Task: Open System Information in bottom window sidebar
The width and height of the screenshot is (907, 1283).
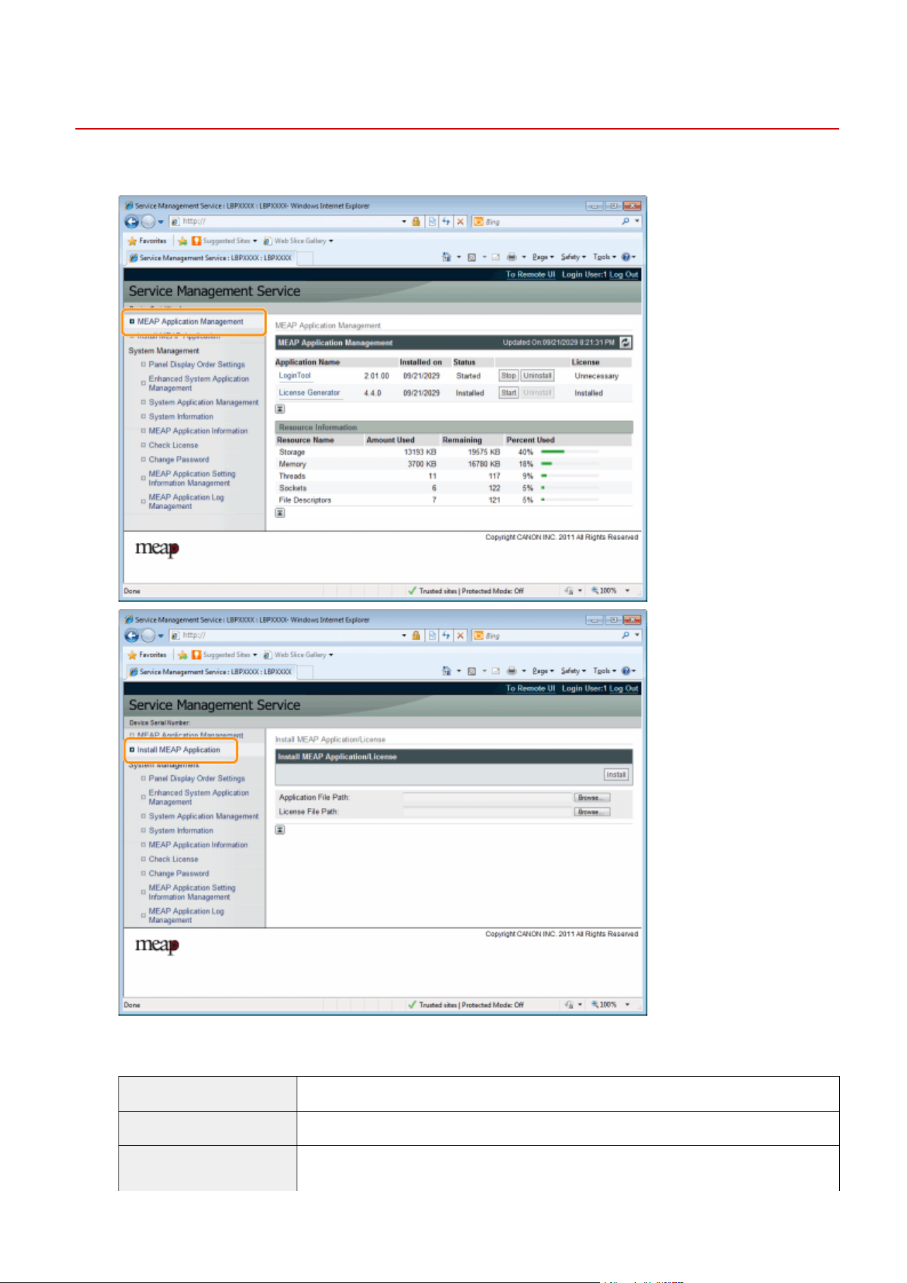Action: tap(181, 831)
